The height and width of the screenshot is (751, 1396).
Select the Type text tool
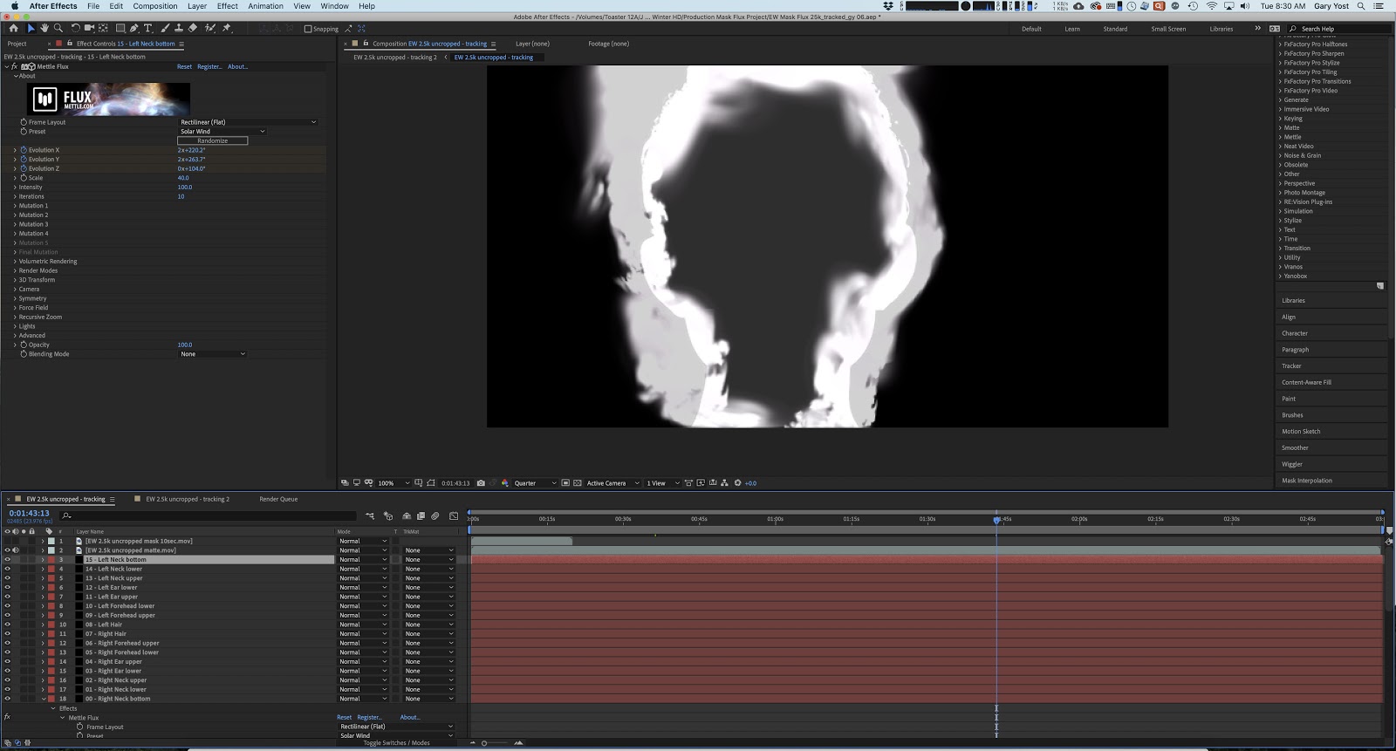pos(147,29)
